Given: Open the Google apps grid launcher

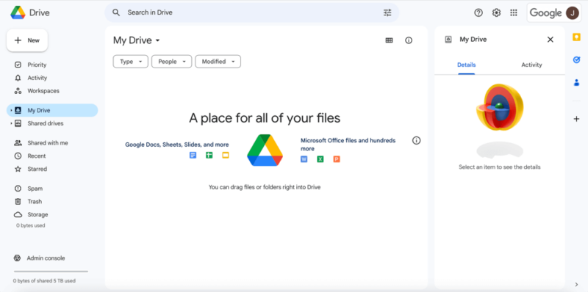Looking at the screenshot, I should [x=514, y=12].
